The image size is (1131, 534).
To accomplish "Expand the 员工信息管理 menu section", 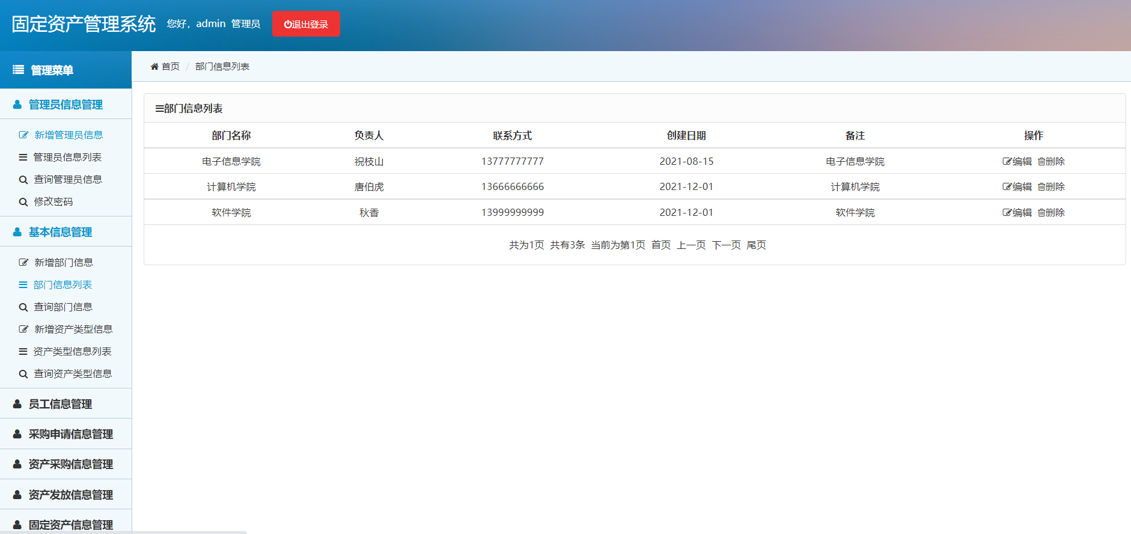I will pos(66,404).
